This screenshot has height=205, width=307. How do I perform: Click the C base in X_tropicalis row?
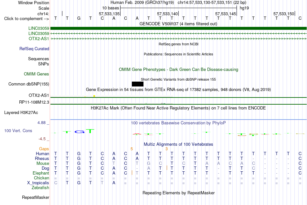coord(56,183)
